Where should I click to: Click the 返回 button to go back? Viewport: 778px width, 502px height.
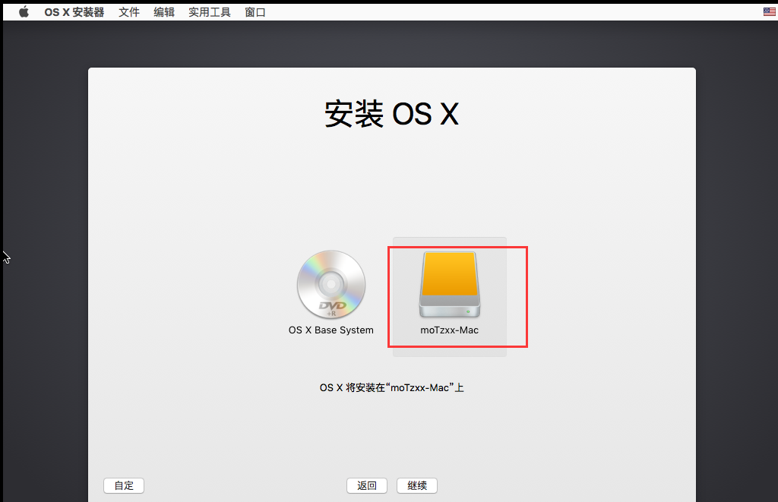click(367, 485)
